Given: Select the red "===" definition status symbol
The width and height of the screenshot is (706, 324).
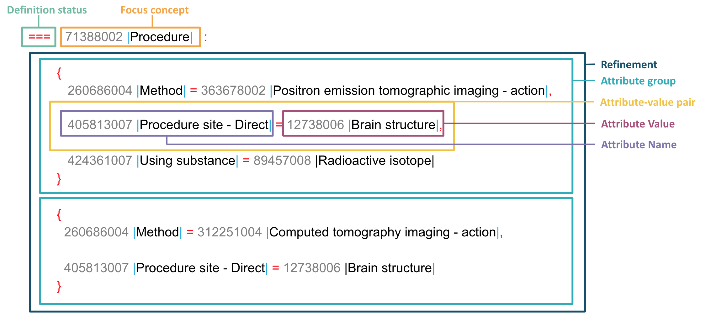Looking at the screenshot, I should pyautogui.click(x=39, y=37).
